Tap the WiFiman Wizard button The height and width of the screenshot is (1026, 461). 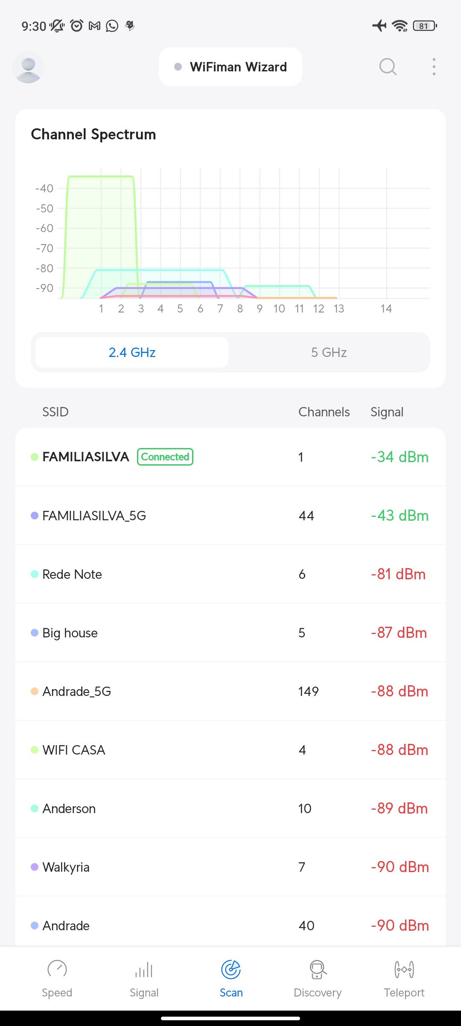[230, 67]
